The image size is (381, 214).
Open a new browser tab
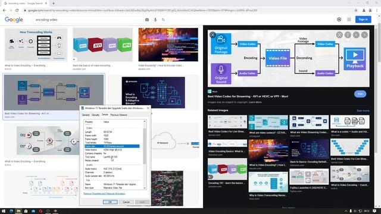54,4
